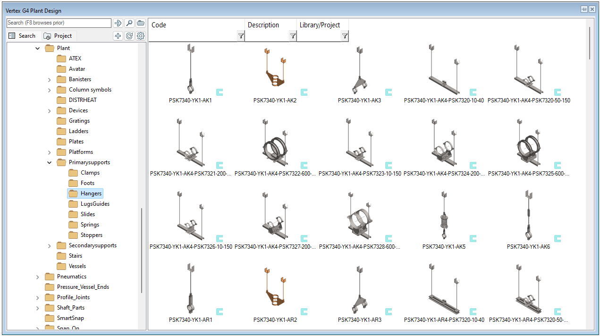Select the Clamps folder in the tree
This screenshot has width=600, height=336.
pyautogui.click(x=90, y=173)
